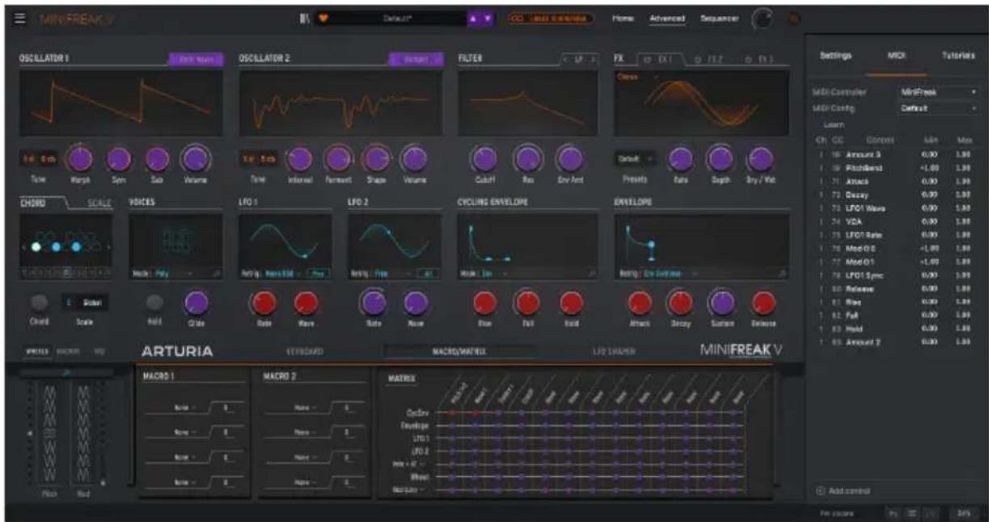Click the Cycling Envelope magnifier icon
The height and width of the screenshot is (522, 989).
592,274
